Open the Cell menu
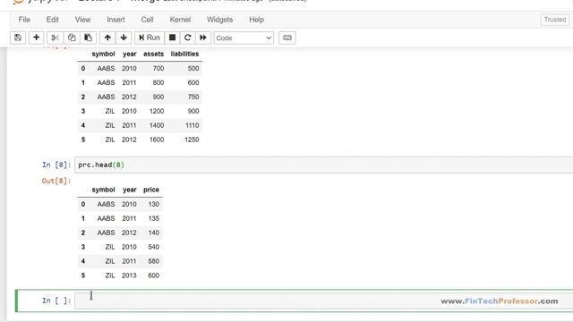The image size is (573, 322). 147,20
